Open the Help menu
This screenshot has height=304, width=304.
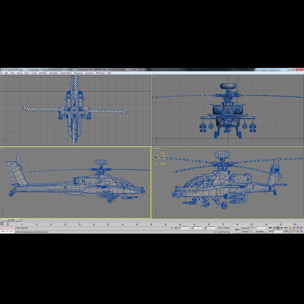tap(109, 73)
